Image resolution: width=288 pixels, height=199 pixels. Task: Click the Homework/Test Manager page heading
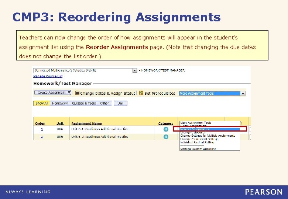[x=62, y=83]
